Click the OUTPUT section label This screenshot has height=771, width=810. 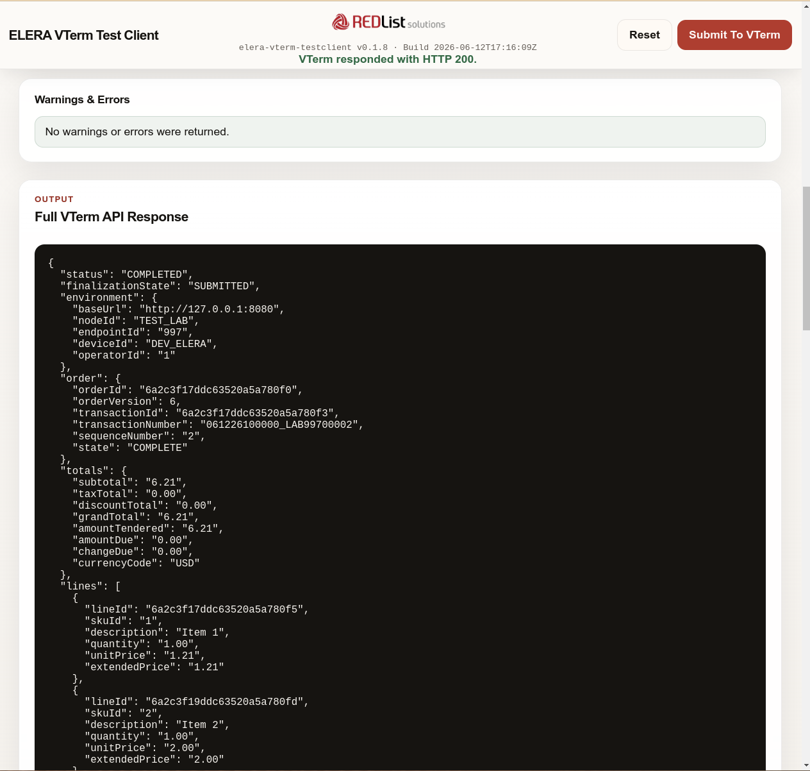(54, 199)
